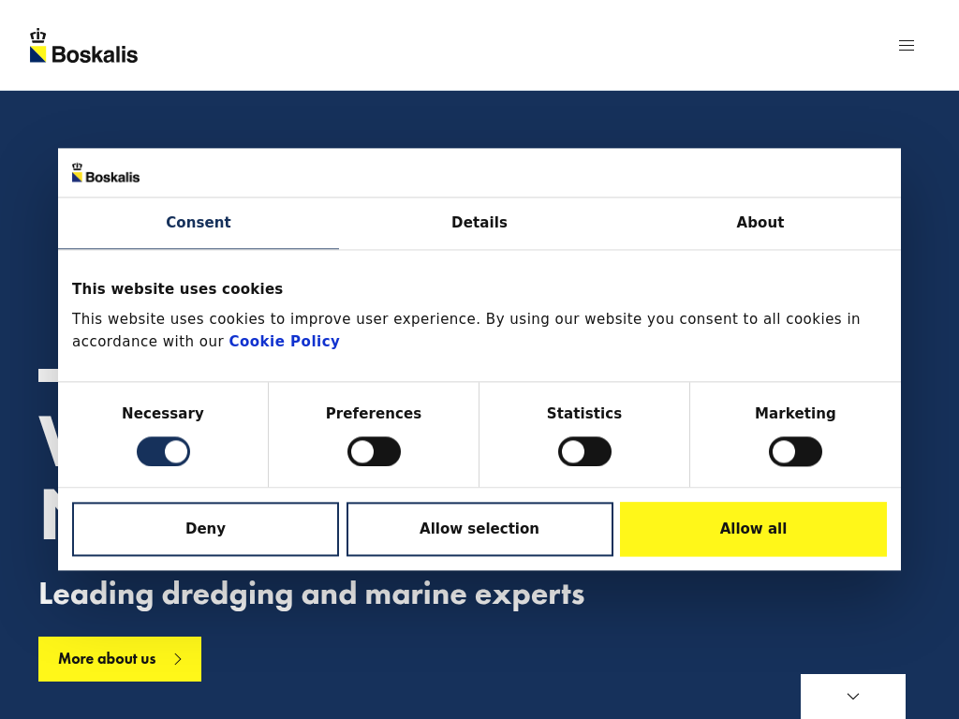Click the Marketing category label text
This screenshot has width=959, height=719.
[x=795, y=414]
